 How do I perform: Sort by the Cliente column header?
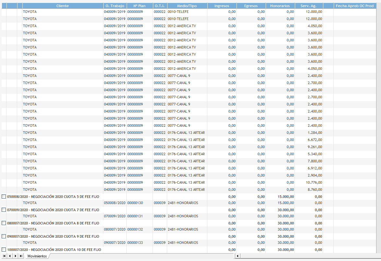(x=62, y=6)
